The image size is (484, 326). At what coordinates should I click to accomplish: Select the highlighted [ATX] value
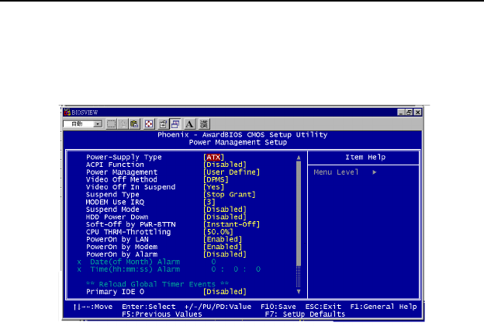pos(213,157)
